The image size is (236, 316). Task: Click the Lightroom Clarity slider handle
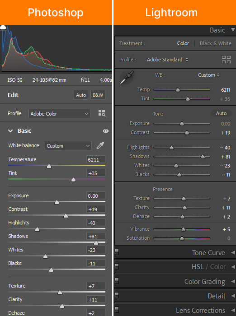click(184, 208)
